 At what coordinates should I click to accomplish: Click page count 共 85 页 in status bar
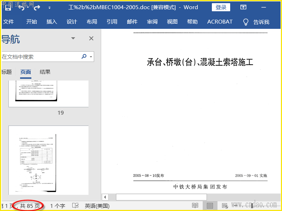click(x=30, y=206)
